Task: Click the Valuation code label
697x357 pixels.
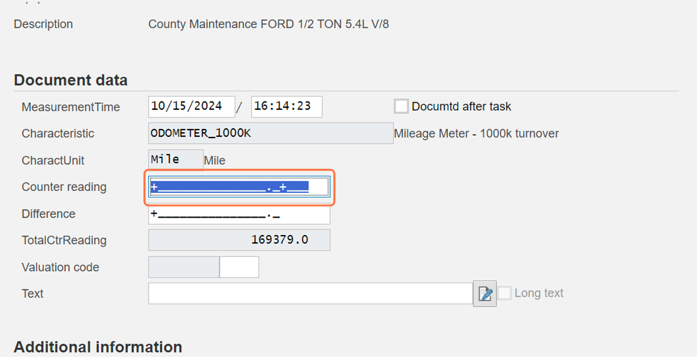Action: click(x=60, y=267)
